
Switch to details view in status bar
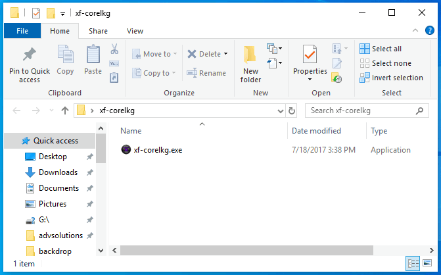[414, 264]
